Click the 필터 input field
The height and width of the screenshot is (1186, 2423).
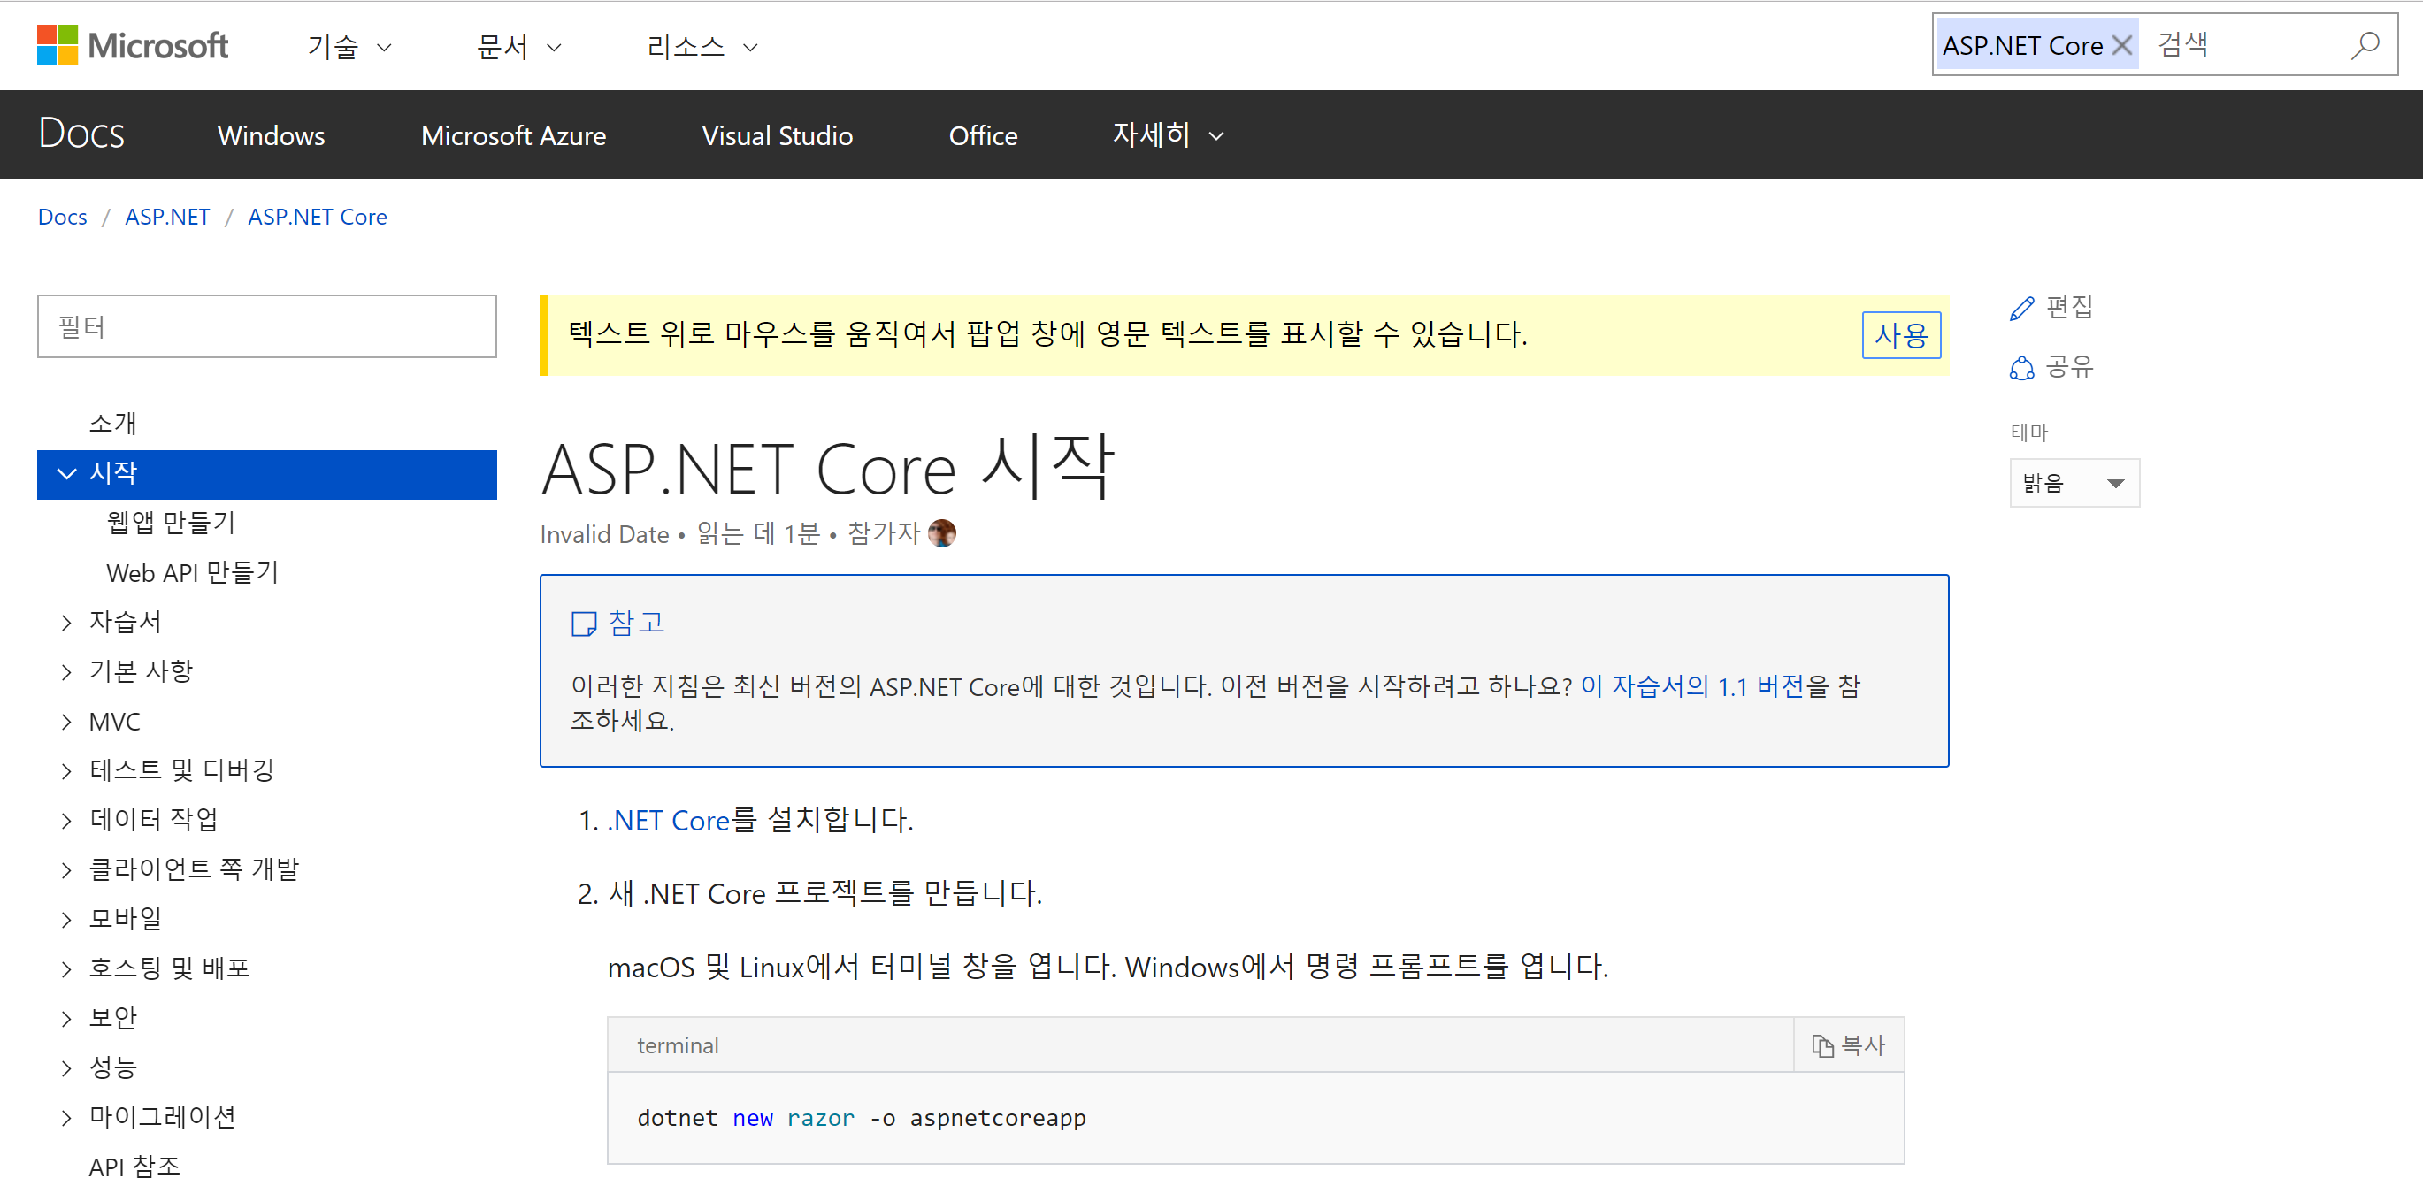[x=266, y=326]
